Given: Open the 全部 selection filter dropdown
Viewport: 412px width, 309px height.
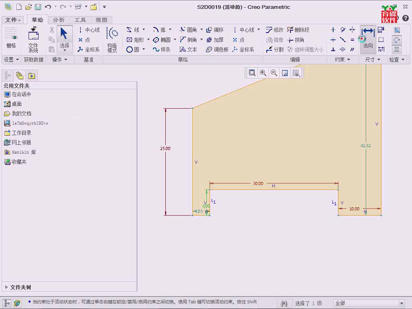Looking at the screenshot, I should 401,303.
